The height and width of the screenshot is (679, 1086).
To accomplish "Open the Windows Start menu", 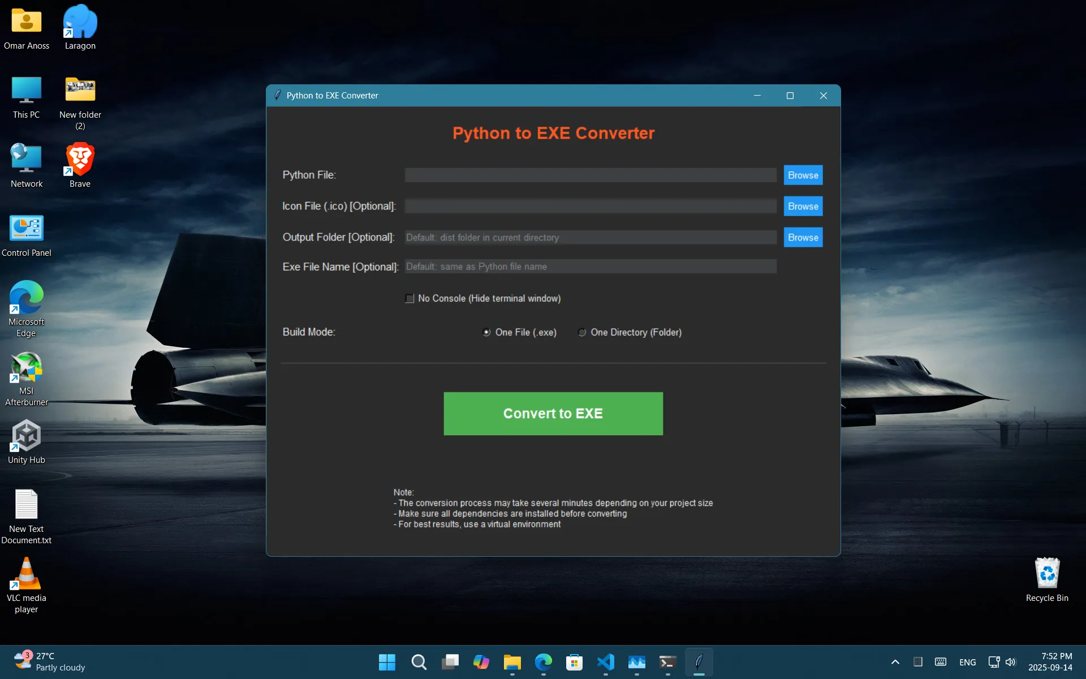I will click(387, 661).
